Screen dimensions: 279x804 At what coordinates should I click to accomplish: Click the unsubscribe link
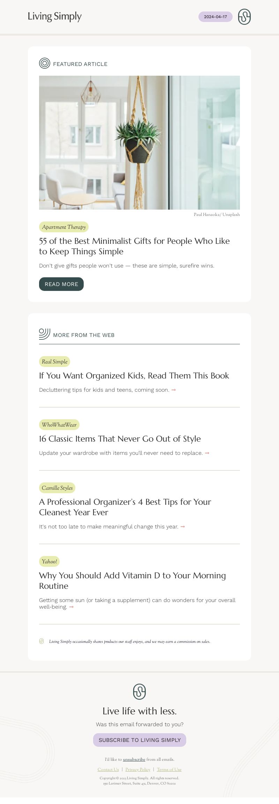point(134,759)
